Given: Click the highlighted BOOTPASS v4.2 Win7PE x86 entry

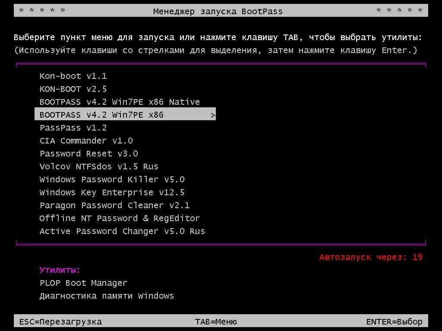Looking at the screenshot, I should pos(125,114).
